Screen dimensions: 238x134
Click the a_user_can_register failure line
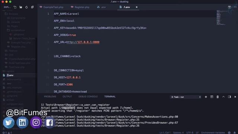[75, 105]
